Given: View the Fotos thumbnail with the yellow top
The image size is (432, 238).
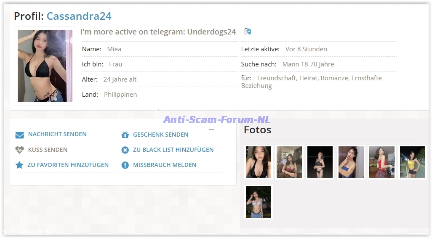Looking at the screenshot, I should click(x=412, y=162).
